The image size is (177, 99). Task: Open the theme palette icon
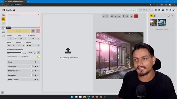(159, 10)
